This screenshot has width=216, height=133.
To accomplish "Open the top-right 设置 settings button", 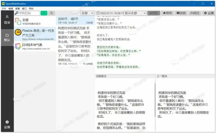I will click(208, 13).
